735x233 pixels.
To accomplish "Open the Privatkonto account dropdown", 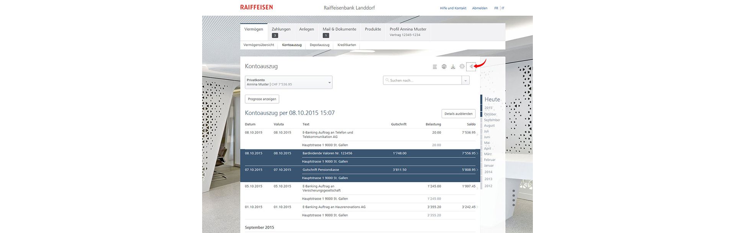I will click(x=289, y=82).
